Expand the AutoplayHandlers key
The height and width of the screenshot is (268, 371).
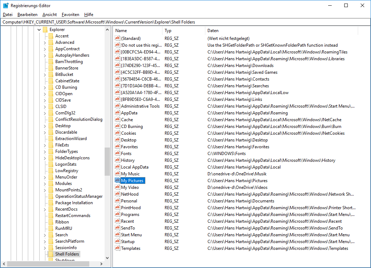45,55
